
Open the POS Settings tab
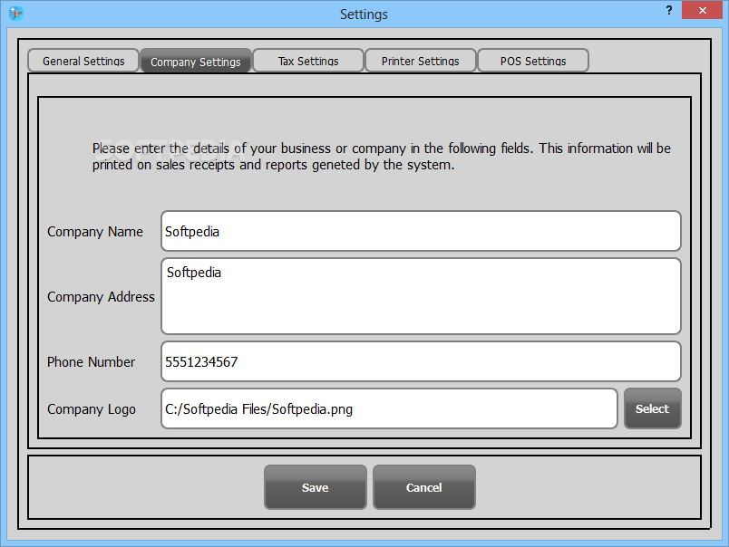533,61
